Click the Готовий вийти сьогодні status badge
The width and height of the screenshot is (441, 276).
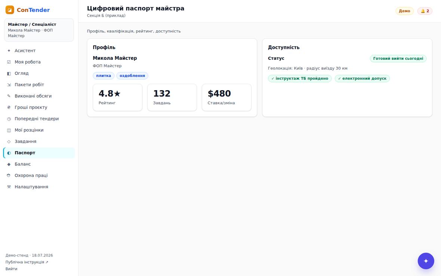tap(398, 58)
